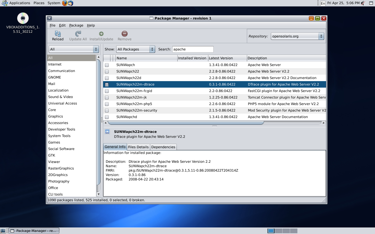The image size is (375, 234).
Task: Click Package Manager taskbar button
Action: 34,231
